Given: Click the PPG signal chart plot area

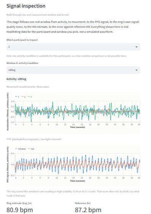Looking at the screenshot, I should pos(78,164).
